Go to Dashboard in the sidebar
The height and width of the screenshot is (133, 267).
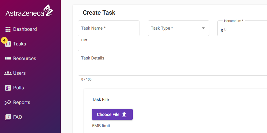pos(25,29)
